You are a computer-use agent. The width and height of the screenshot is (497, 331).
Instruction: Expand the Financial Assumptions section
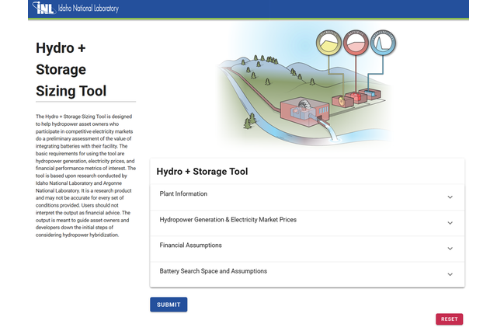[x=308, y=249]
